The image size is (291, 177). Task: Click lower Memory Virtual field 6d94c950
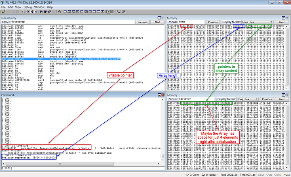(x=197, y=99)
